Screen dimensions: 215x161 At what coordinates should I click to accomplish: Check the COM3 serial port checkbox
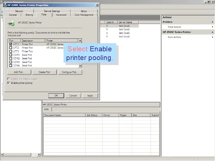[11, 62]
